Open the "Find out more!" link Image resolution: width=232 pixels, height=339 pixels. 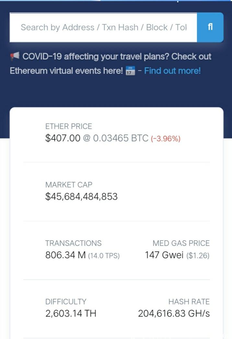(x=172, y=70)
